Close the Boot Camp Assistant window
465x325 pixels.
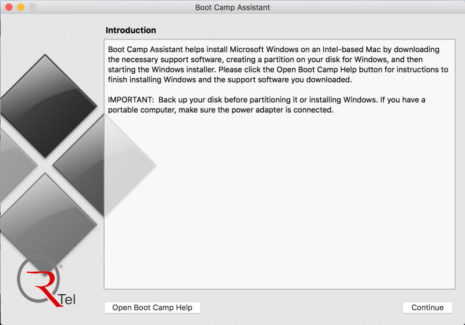pos(9,7)
